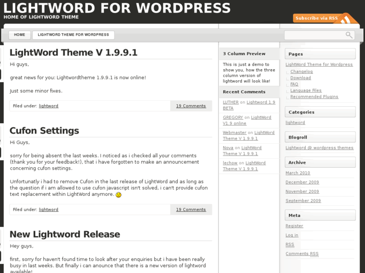The image size is (365, 273).
Task: Open December 2009 archive
Action: click(x=302, y=182)
